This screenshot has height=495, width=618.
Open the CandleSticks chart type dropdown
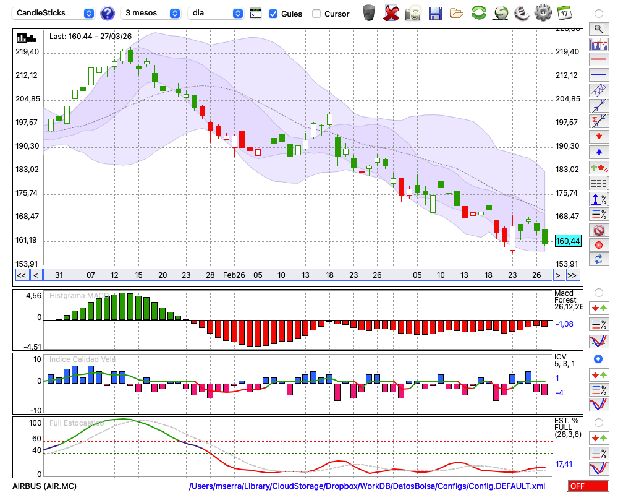pos(54,13)
